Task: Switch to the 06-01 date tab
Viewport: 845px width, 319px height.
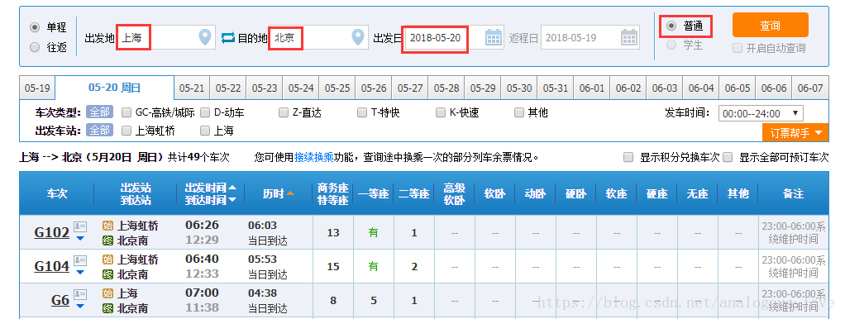Action: pos(592,88)
